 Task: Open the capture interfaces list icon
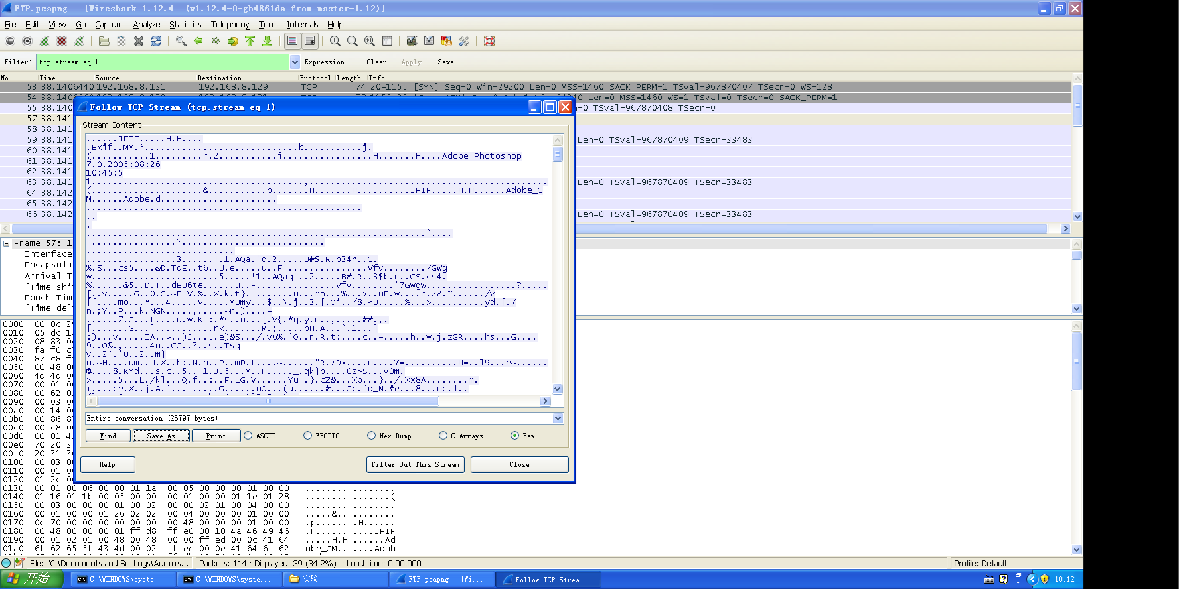tap(10, 41)
